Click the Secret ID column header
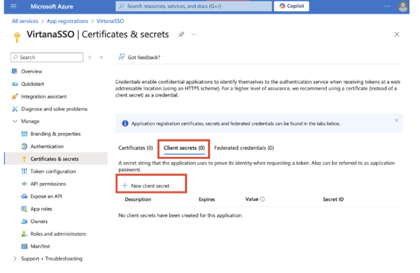 point(333,199)
